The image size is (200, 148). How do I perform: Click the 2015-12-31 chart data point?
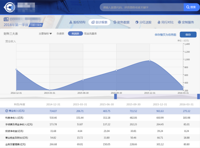150,61
